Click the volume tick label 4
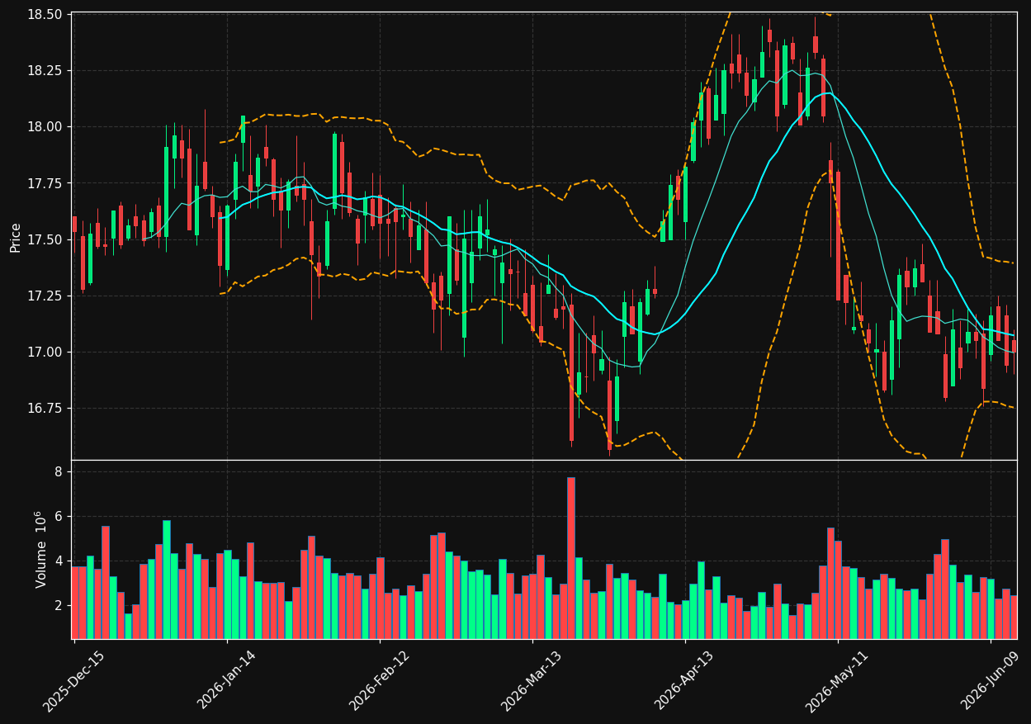1031x724 pixels. click(x=59, y=561)
